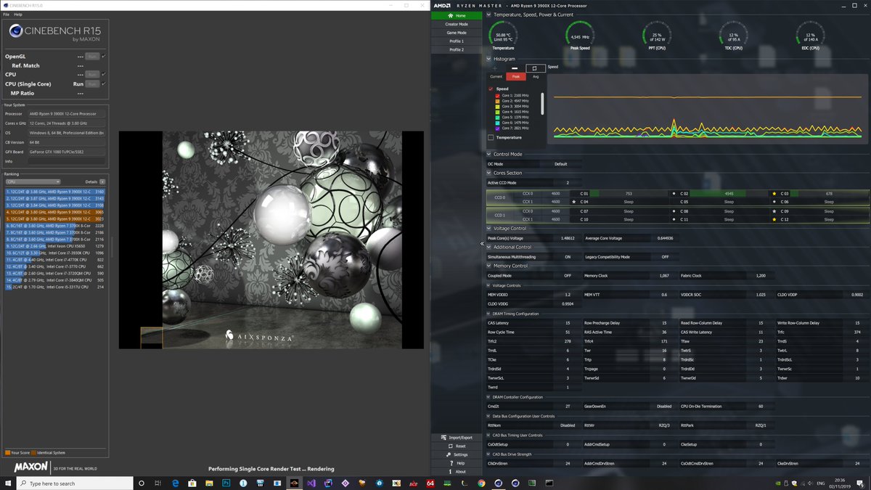Click the sidebar collapse double-arrow icon
The image size is (871, 490).
(482, 245)
